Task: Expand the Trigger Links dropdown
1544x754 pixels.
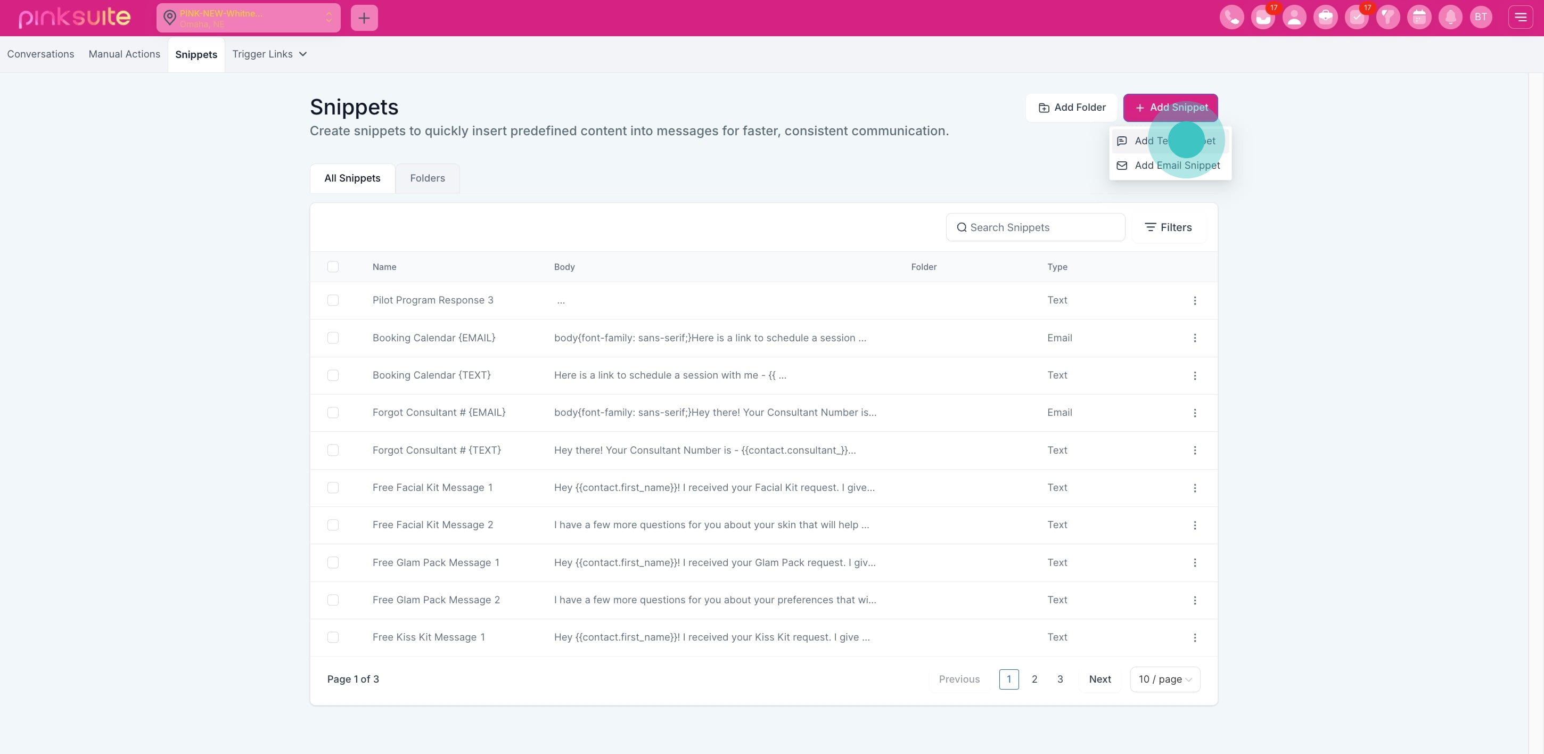Action: pos(269,54)
